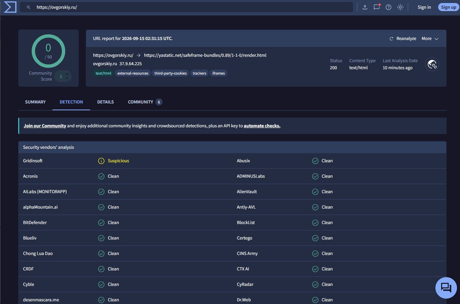Click the Suspicious info icon for Gridinsoft

[101, 161]
